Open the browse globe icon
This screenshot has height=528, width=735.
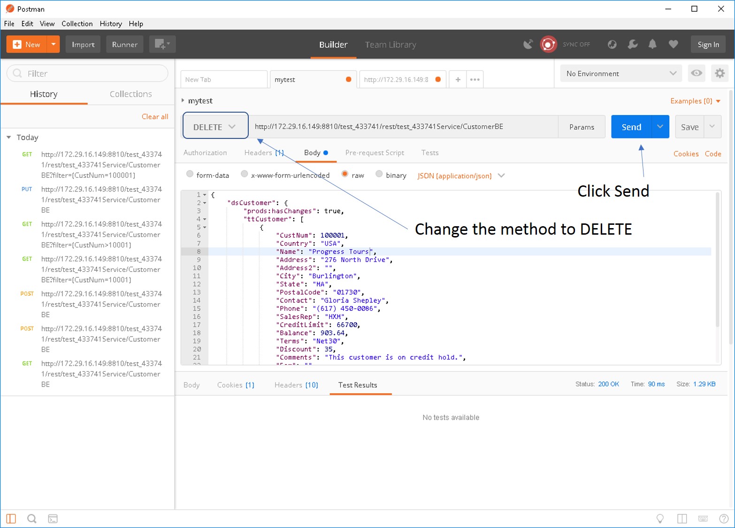pos(612,44)
